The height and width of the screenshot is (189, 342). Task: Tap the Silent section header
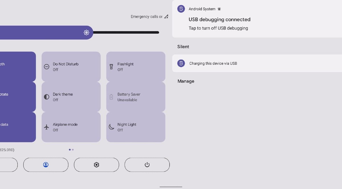[183, 46]
